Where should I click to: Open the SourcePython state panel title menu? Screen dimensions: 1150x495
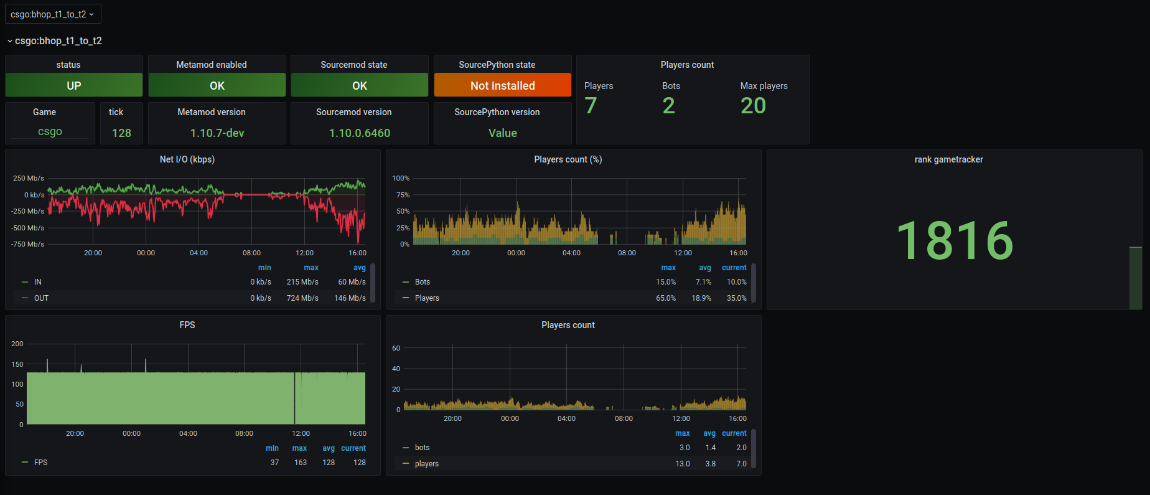[x=497, y=65]
